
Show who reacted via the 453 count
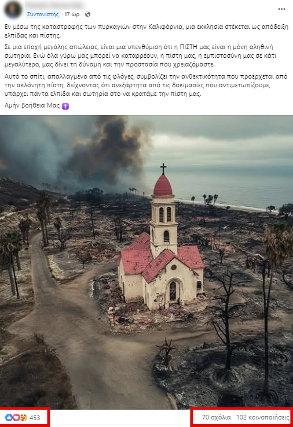point(35,418)
